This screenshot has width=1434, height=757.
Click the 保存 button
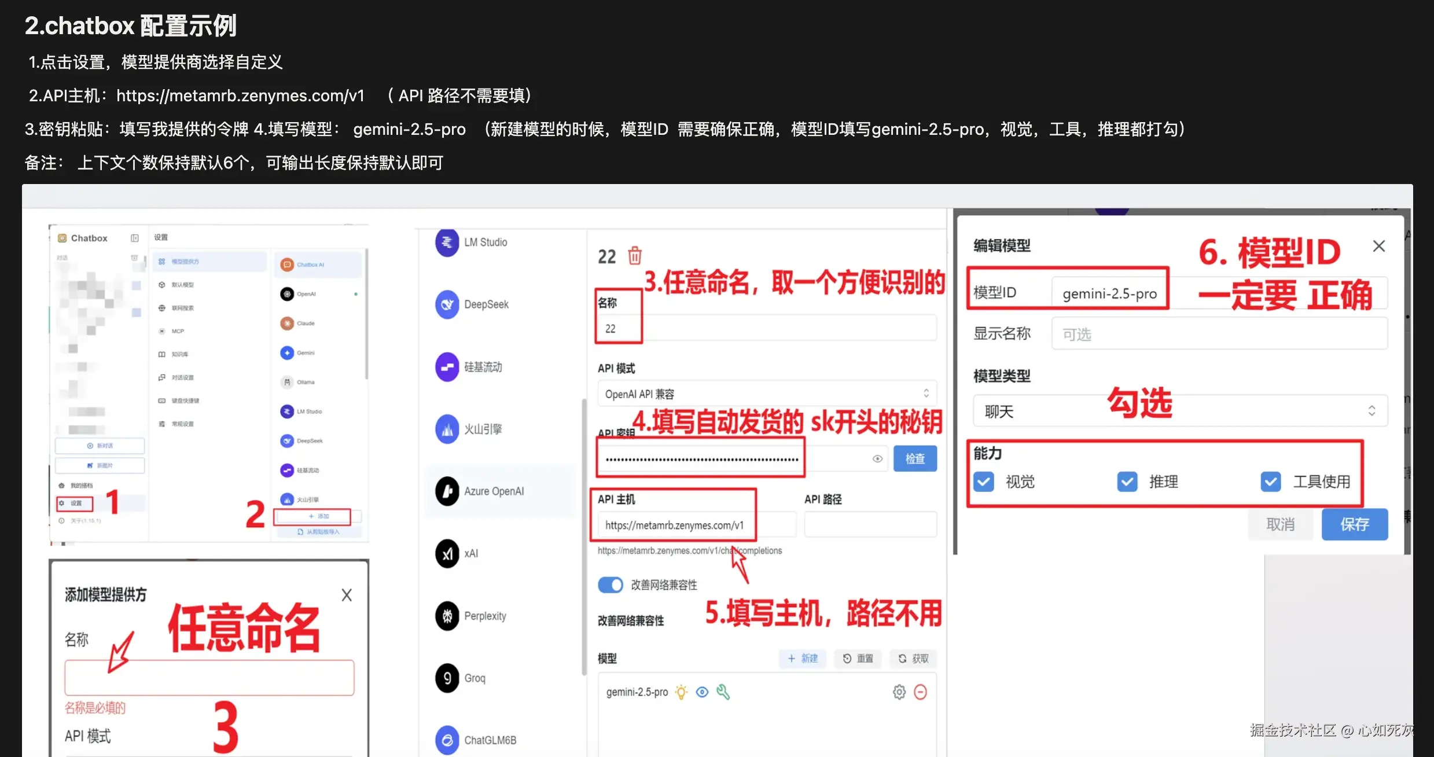tap(1355, 524)
